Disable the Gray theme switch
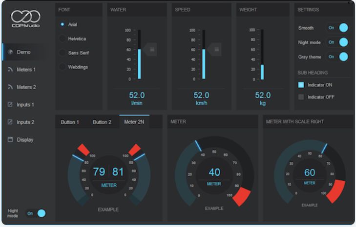This screenshot has height=227, width=356. coord(338,57)
